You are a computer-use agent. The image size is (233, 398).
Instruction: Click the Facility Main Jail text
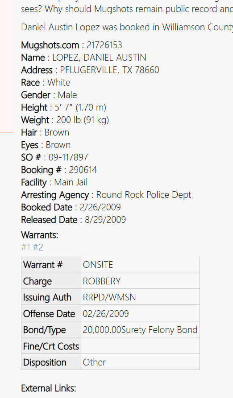pos(54,182)
